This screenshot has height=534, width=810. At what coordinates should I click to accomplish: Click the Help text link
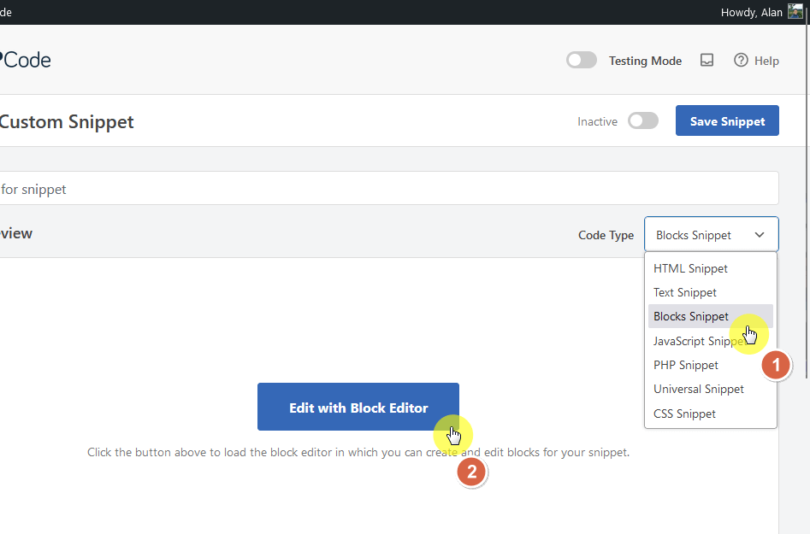(766, 61)
